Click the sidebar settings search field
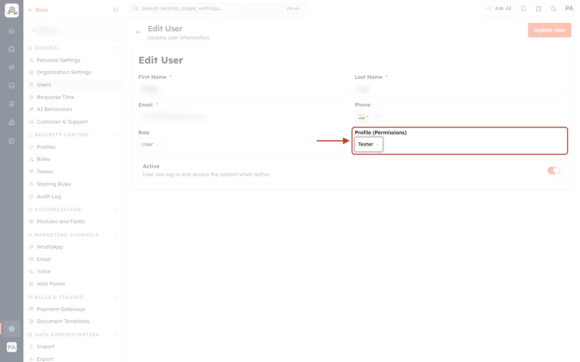580x362 pixels. click(x=73, y=30)
